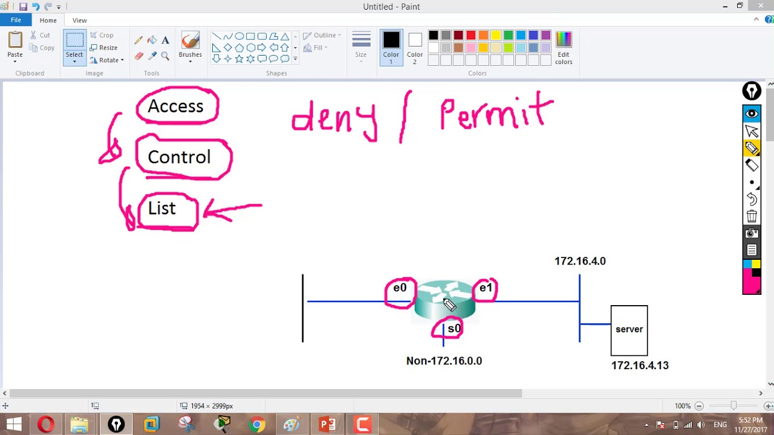Image resolution: width=774 pixels, height=435 pixels.
Task: Open the Select dropdown arrow
Action: 74,61
